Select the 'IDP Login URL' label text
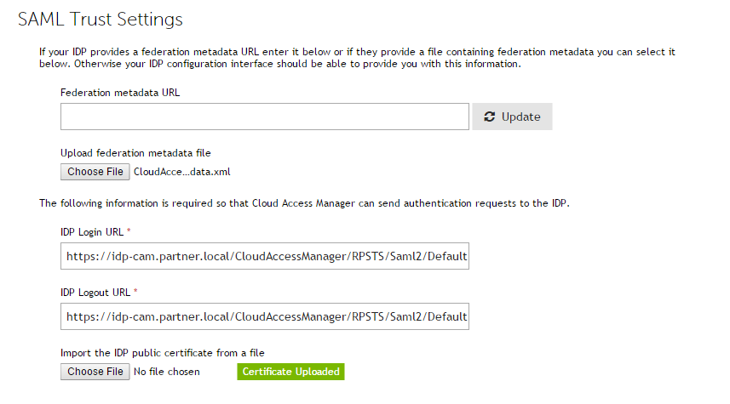730x404 pixels. 92,232
